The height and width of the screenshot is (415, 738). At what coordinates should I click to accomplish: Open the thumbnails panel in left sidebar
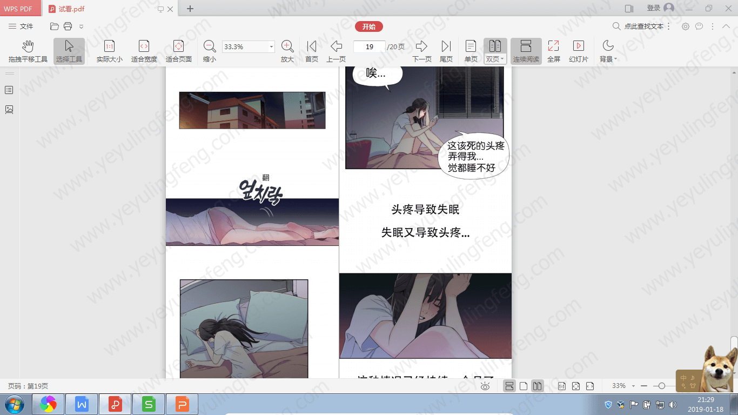pyautogui.click(x=9, y=110)
